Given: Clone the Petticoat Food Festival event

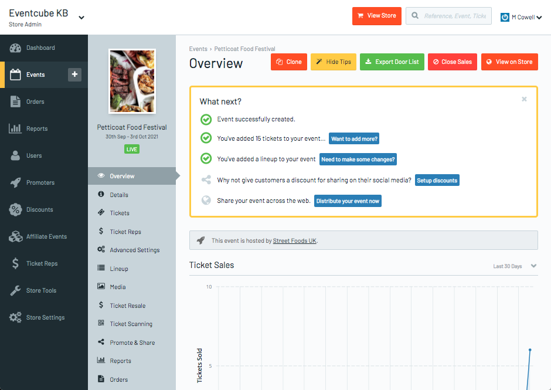Looking at the screenshot, I should pyautogui.click(x=289, y=62).
